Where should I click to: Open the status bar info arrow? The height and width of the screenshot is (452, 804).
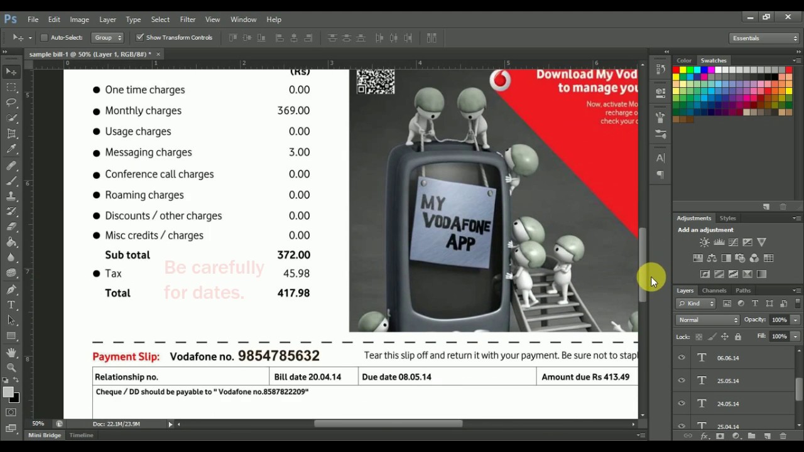[x=170, y=424]
